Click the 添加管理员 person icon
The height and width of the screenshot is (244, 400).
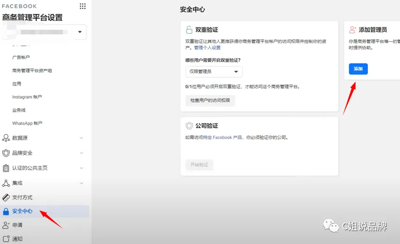(x=353, y=30)
